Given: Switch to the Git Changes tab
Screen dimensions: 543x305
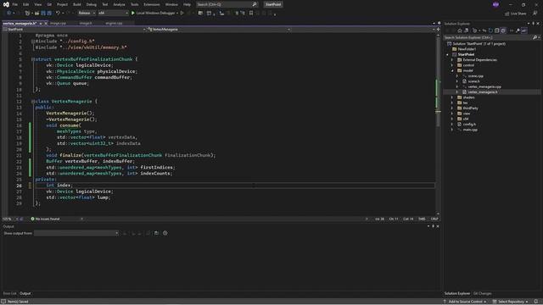Looking at the screenshot, I should 483,294.
